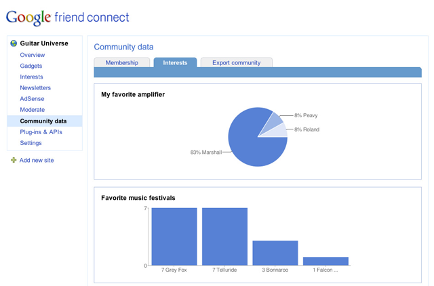
Task: Click the Falcon bar
Action: coord(325,261)
